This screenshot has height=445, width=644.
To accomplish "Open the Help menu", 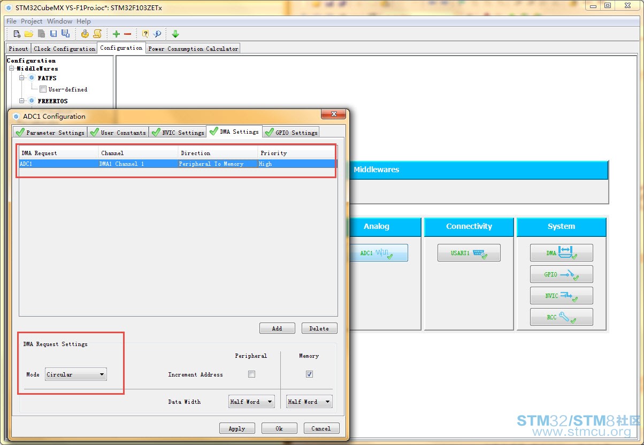I will click(83, 21).
